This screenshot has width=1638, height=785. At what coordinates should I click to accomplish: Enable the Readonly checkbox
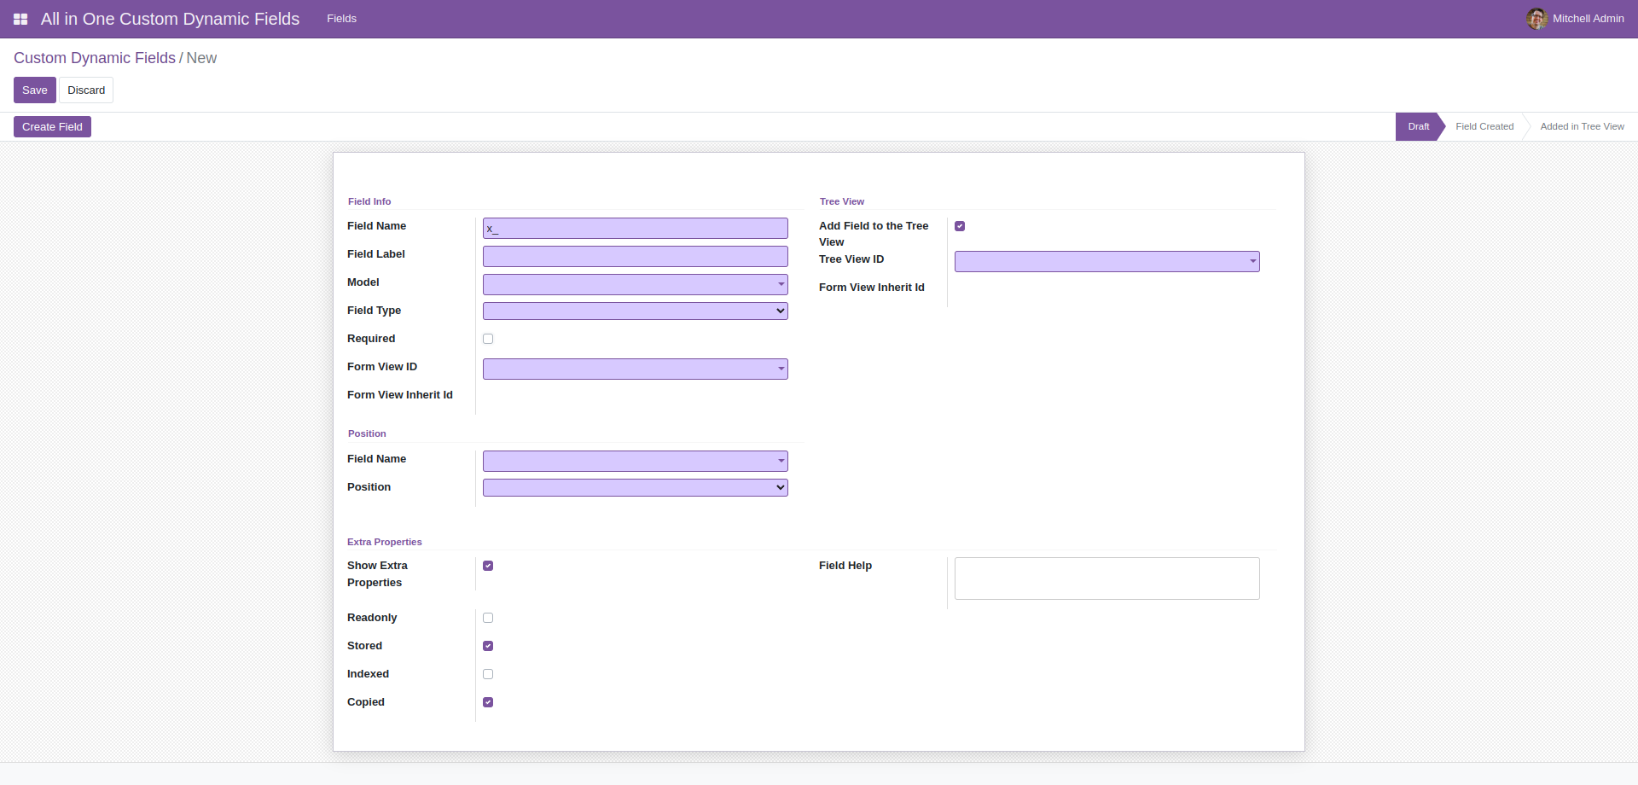pos(488,618)
